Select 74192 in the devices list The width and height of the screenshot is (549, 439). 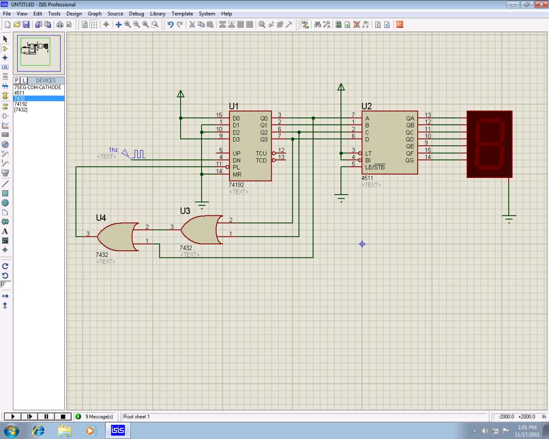click(x=20, y=104)
